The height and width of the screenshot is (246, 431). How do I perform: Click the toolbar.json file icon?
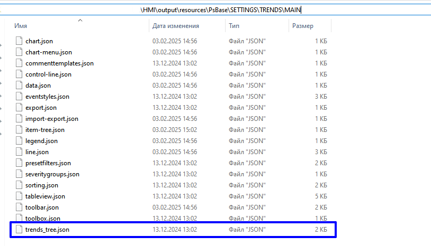pyautogui.click(x=20, y=207)
